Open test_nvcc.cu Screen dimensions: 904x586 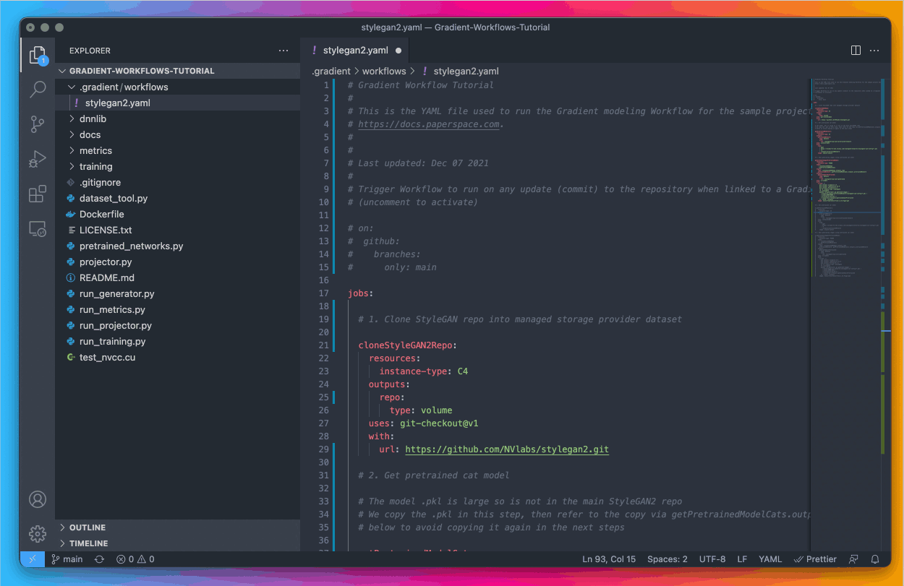click(x=178, y=357)
